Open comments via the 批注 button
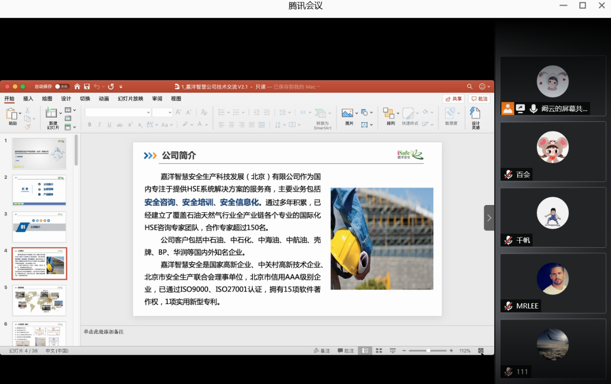 479,98
